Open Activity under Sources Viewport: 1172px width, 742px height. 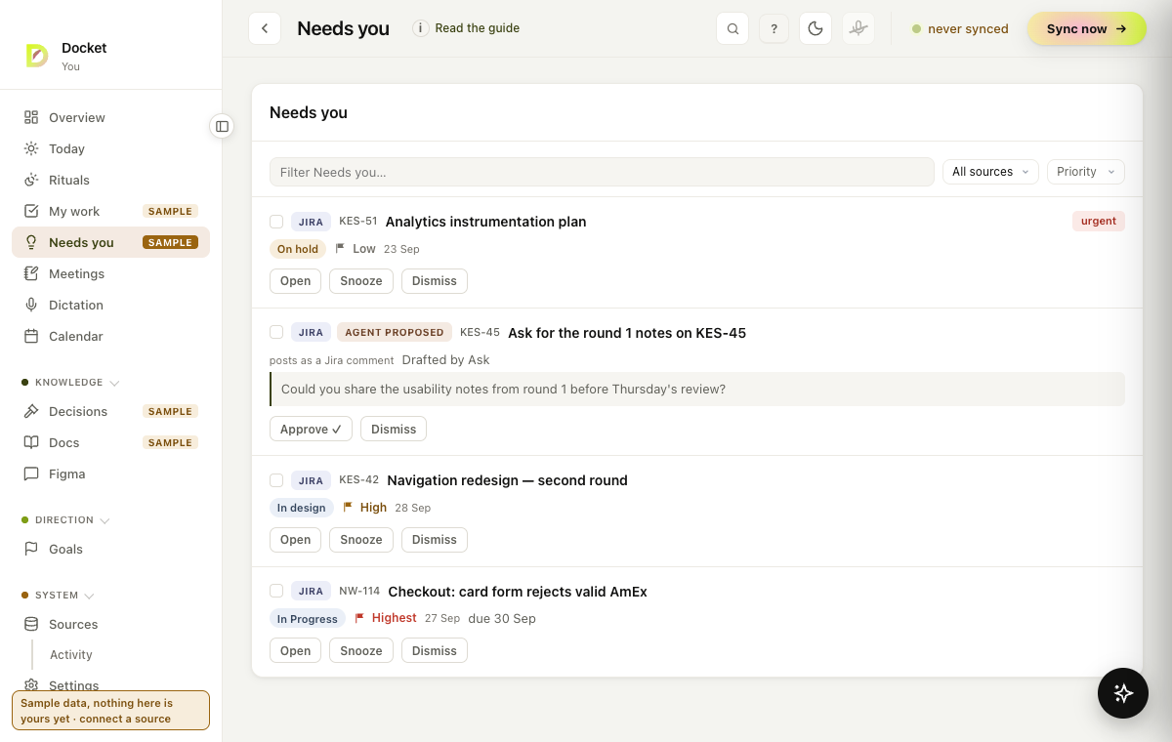[71, 655]
